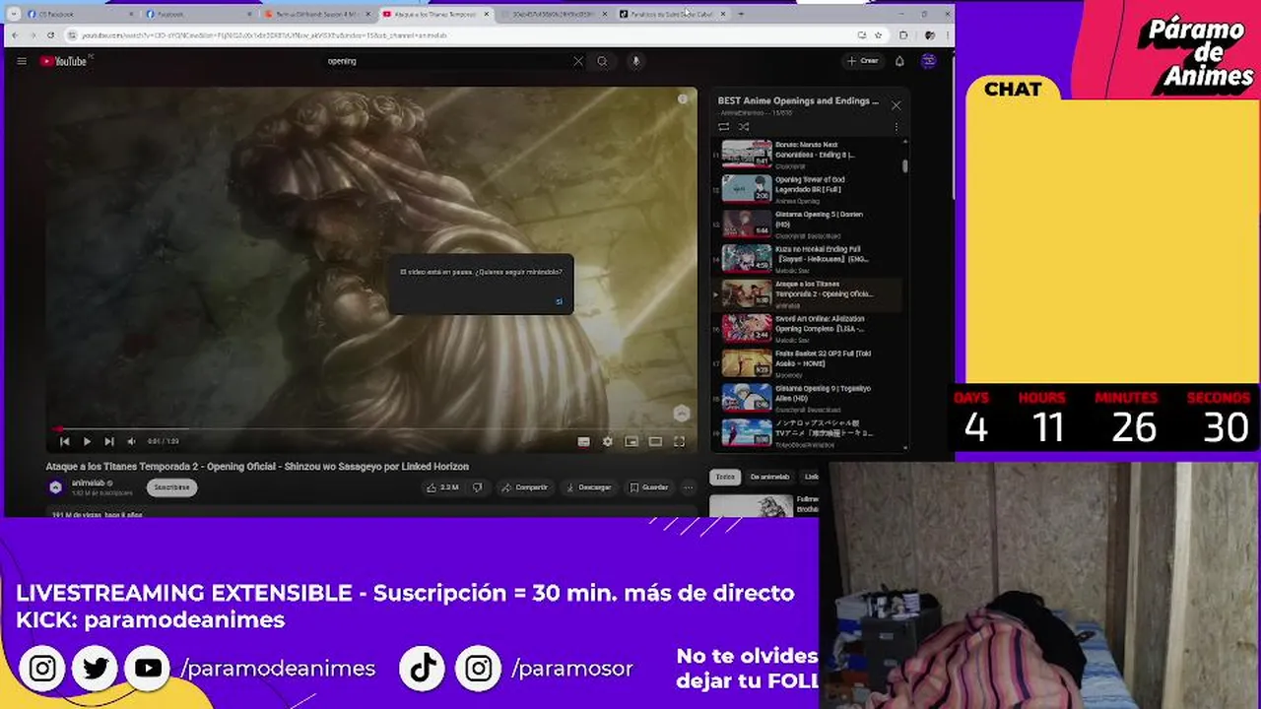1261x709 pixels.
Task: Toggle subtitles in the player
Action: pyautogui.click(x=583, y=442)
